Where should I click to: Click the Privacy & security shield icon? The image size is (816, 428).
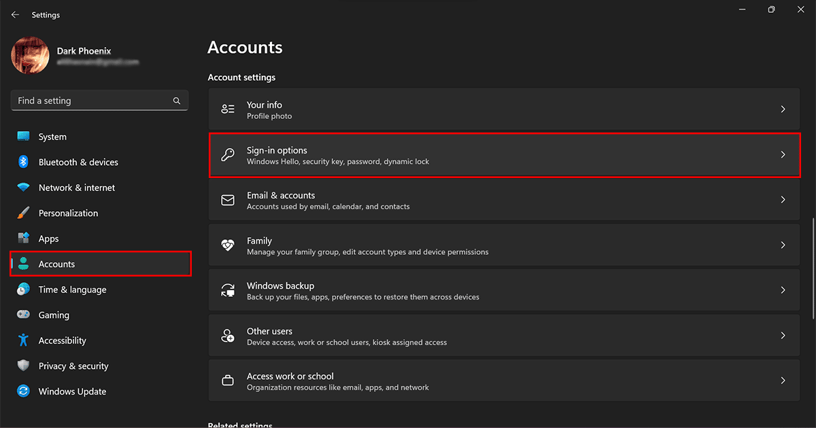[x=24, y=366]
